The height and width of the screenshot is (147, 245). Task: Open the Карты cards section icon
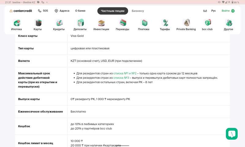(38, 23)
